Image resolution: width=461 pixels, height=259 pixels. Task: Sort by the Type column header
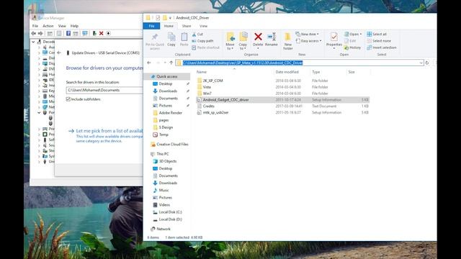[x=316, y=72]
